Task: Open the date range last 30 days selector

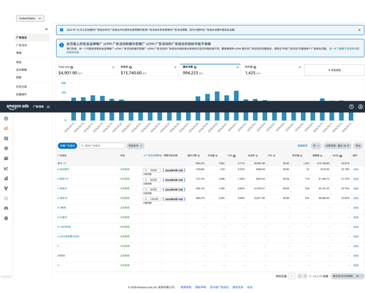Action: [x=337, y=145]
